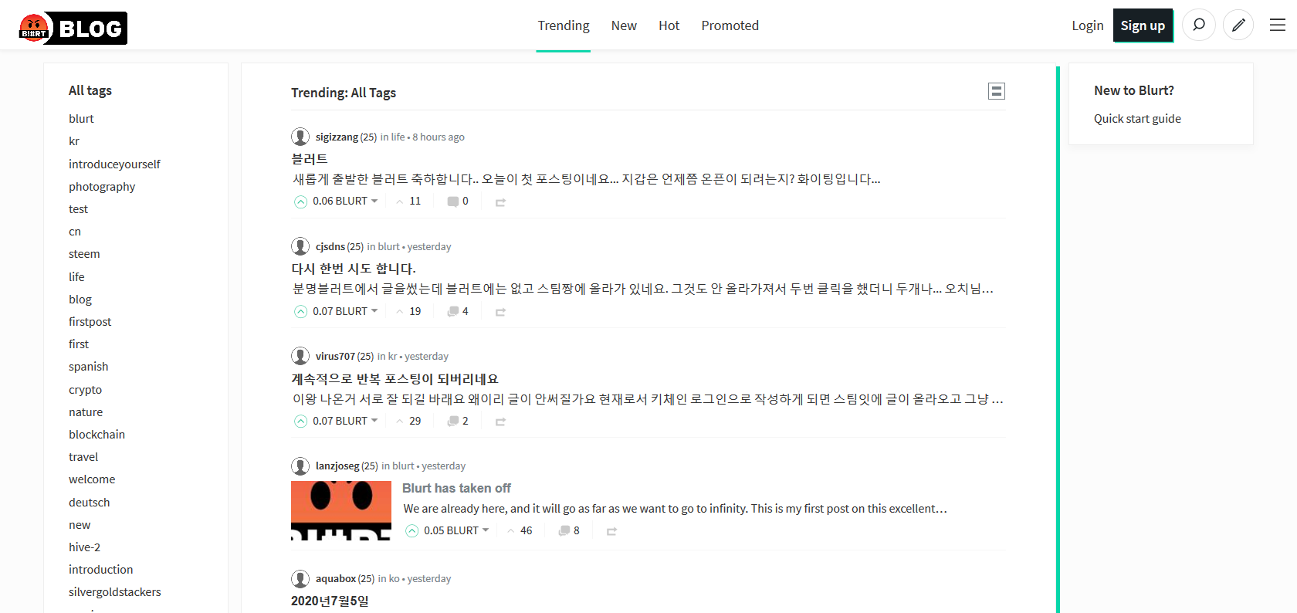Image resolution: width=1297 pixels, height=613 pixels.
Task: Open the post titled 블러트
Action: coord(310,158)
